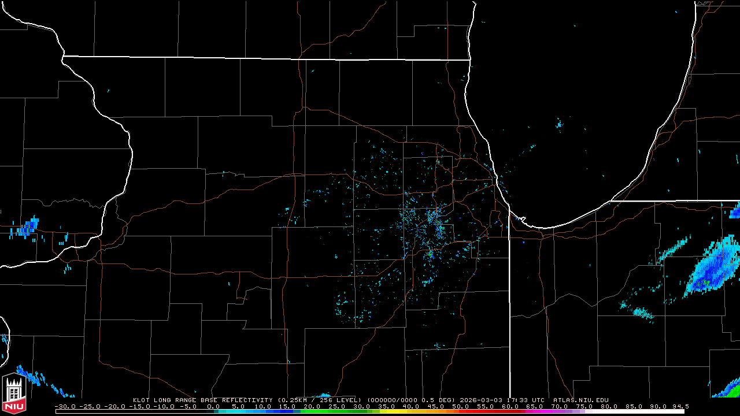The width and height of the screenshot is (740, 416).
Task: Select the KLOT Long Range Base Reflectivity title
Action: 203,400
